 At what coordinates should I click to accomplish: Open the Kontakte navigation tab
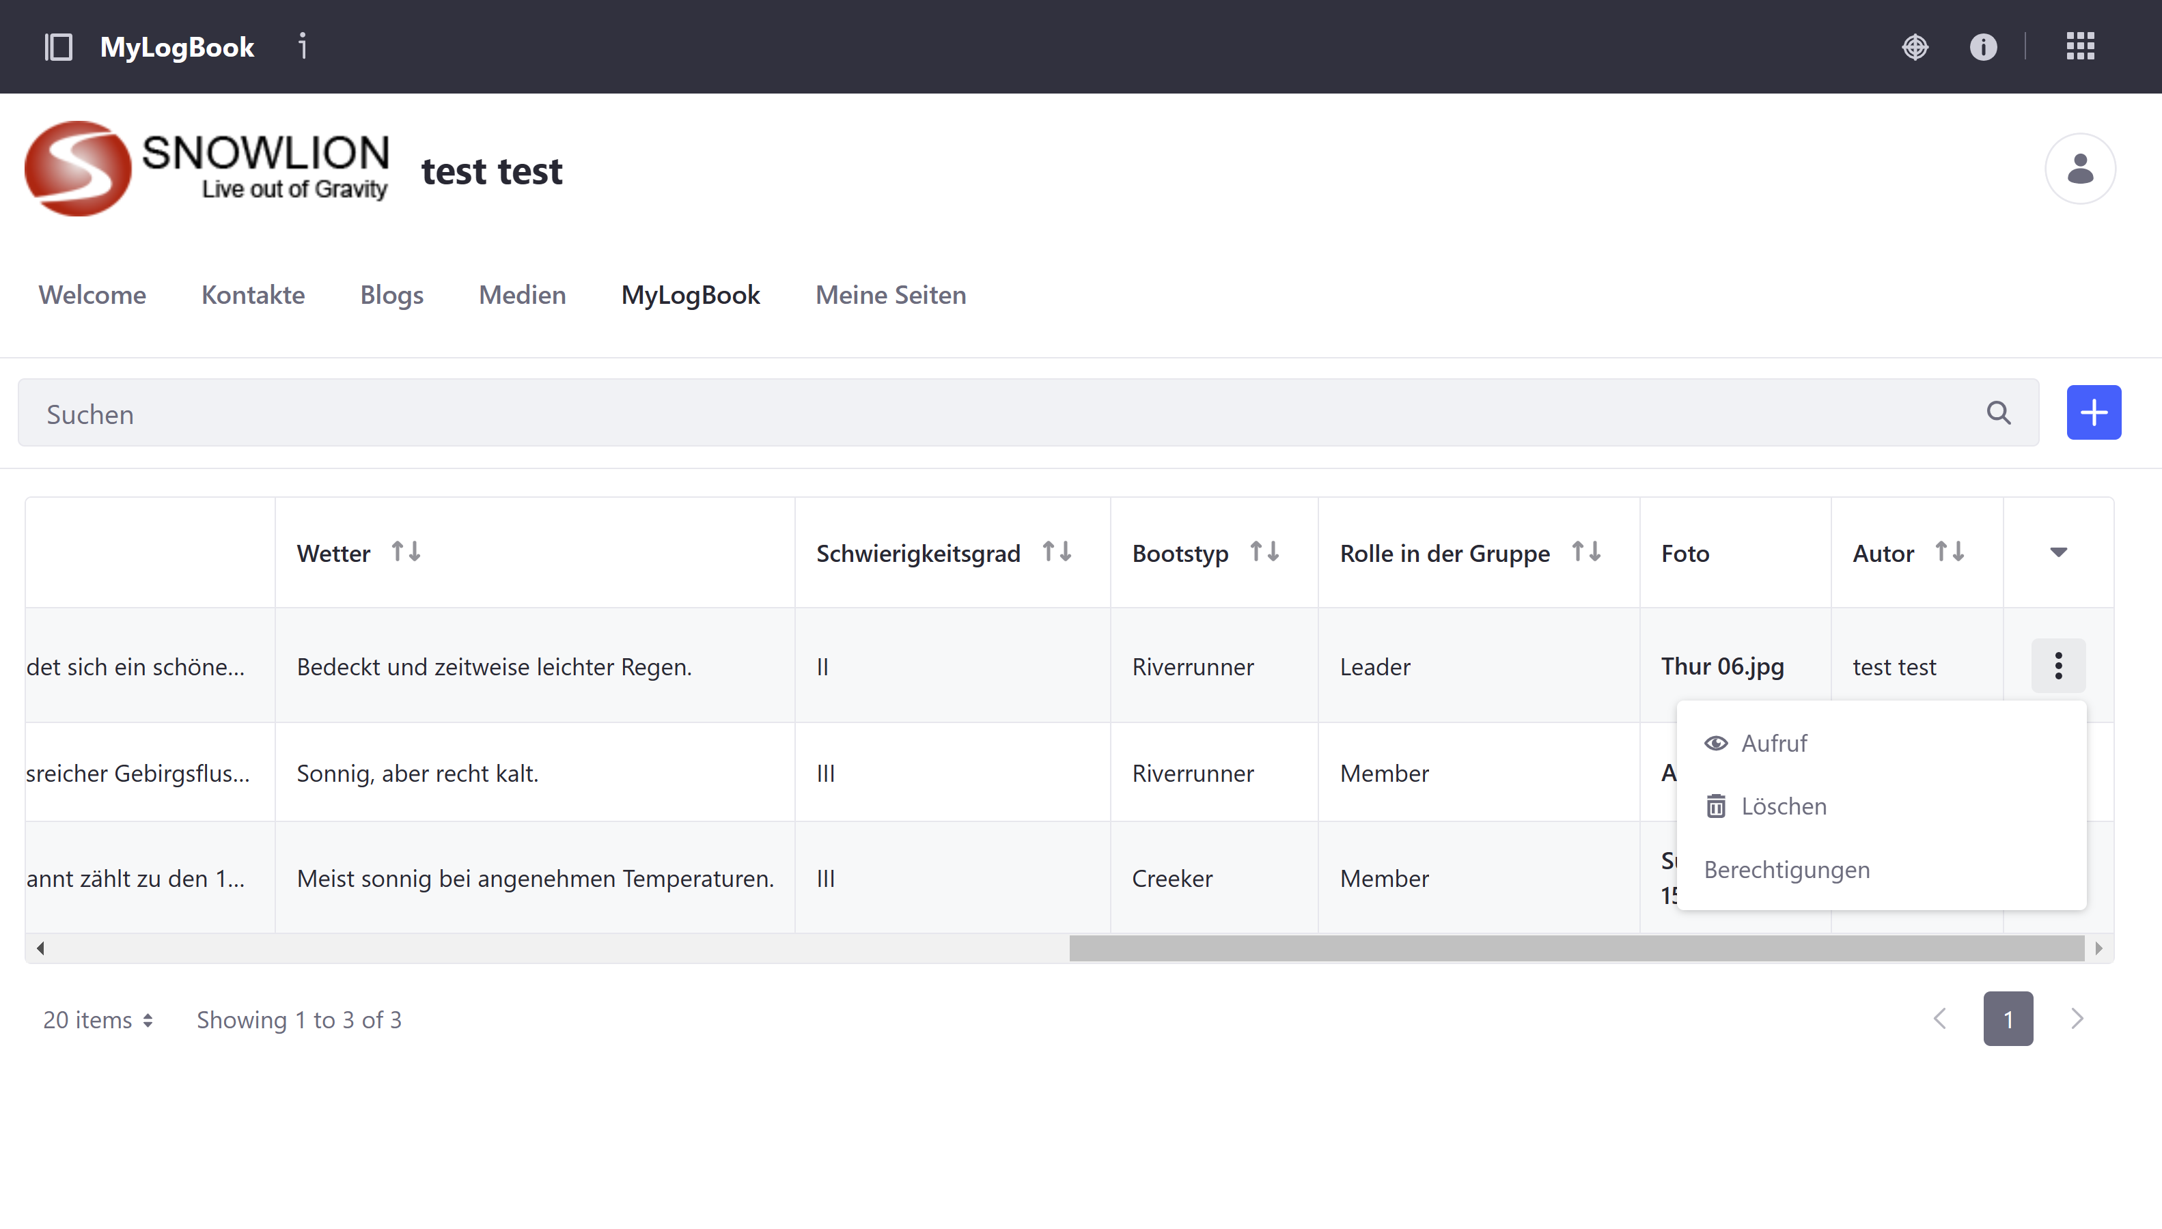[x=253, y=294]
